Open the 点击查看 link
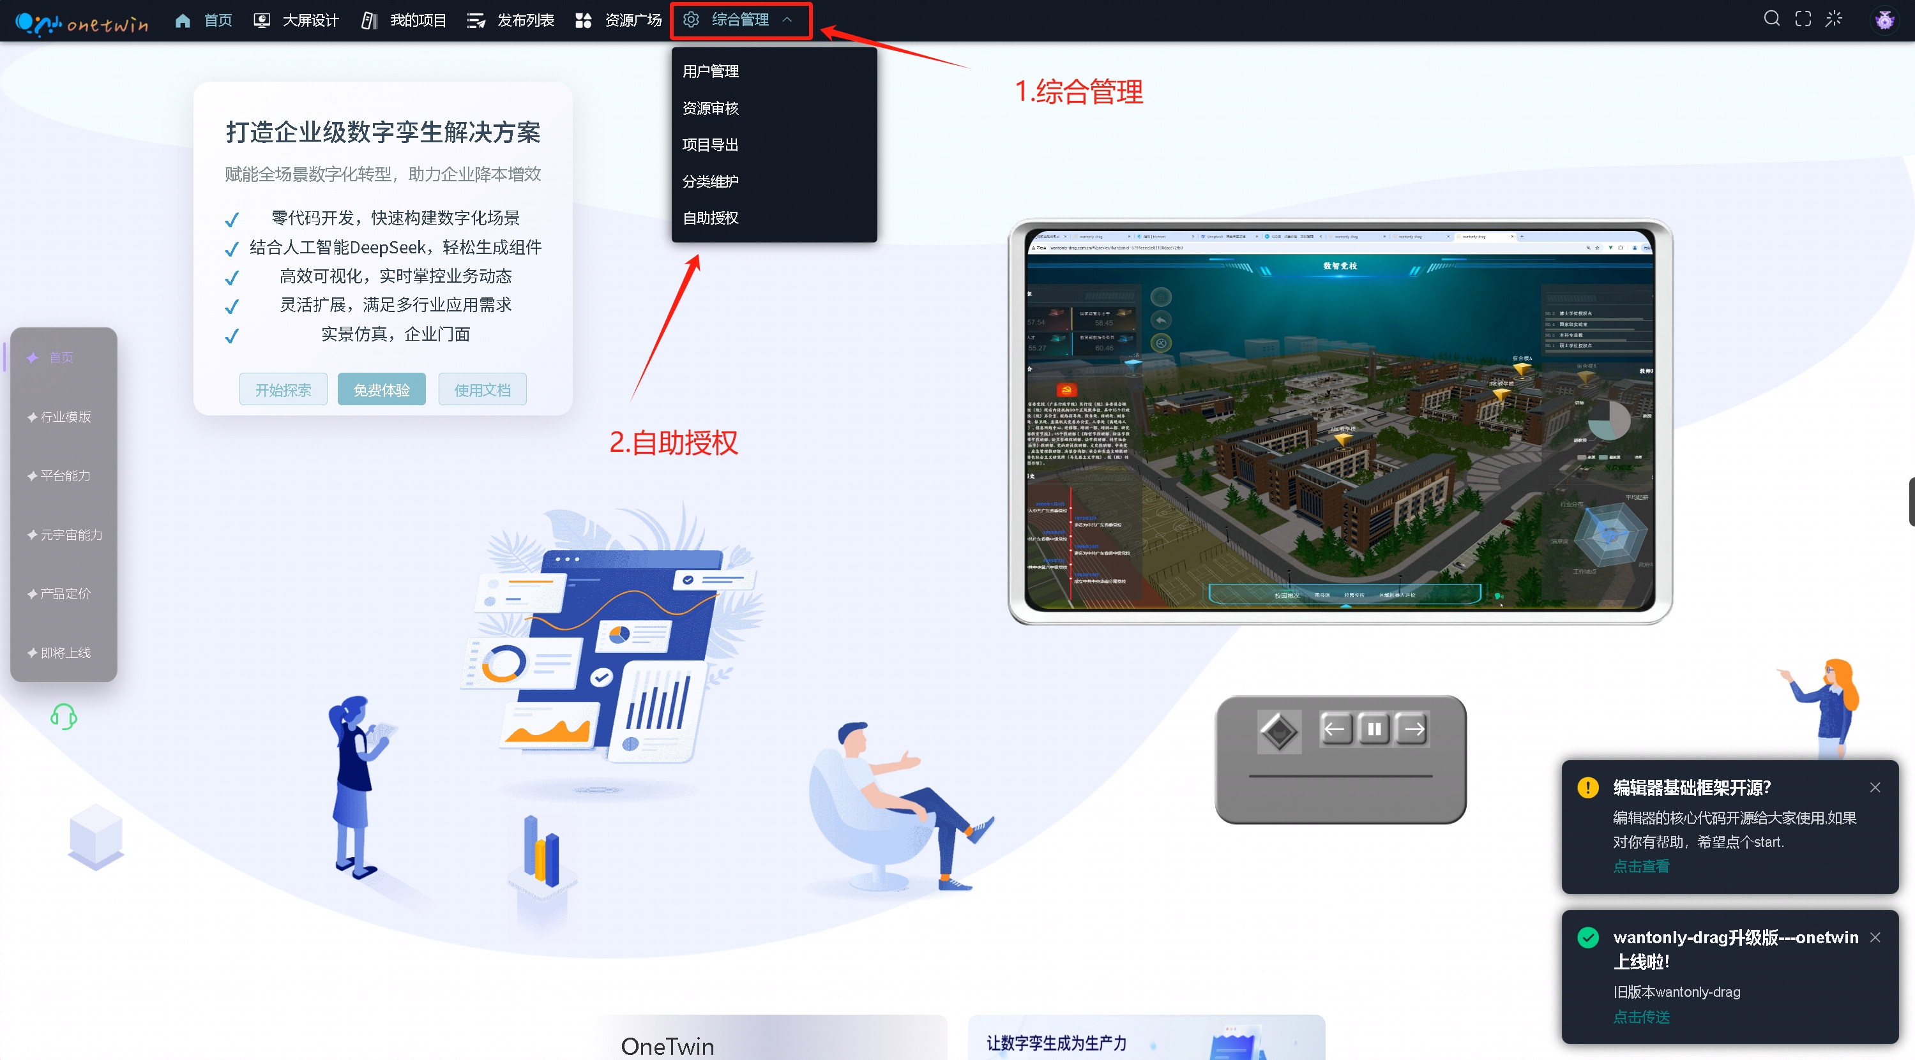 [x=1640, y=866]
